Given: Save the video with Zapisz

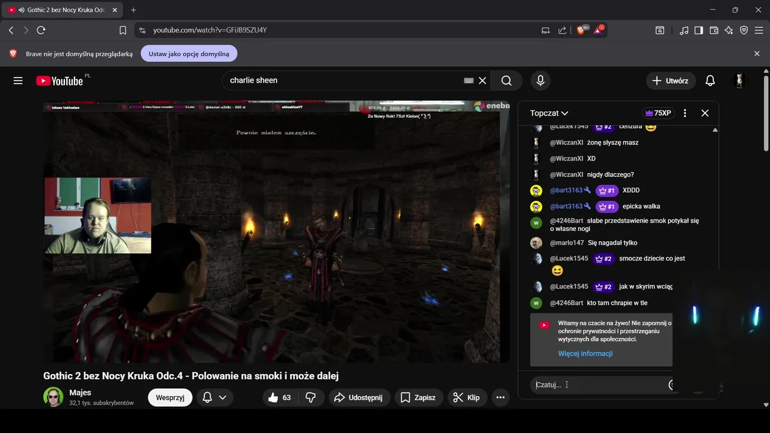Looking at the screenshot, I should [x=419, y=398].
